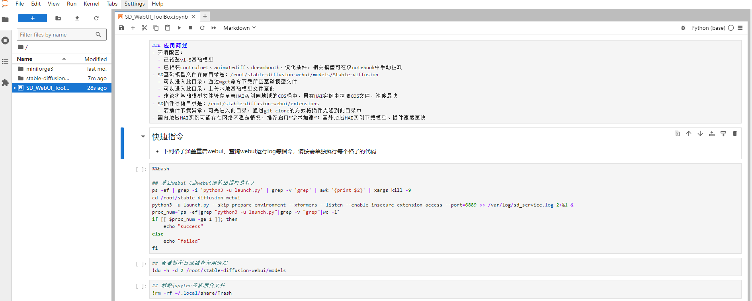The width and height of the screenshot is (752, 301).
Task: Open the stable-diffusion folder in file list
Action: click(47, 78)
